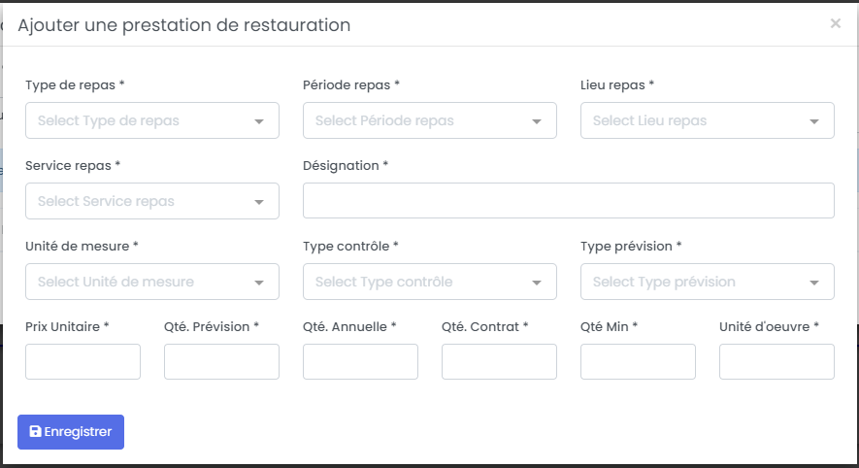Select the Qté. Annuelle input box

(360, 362)
